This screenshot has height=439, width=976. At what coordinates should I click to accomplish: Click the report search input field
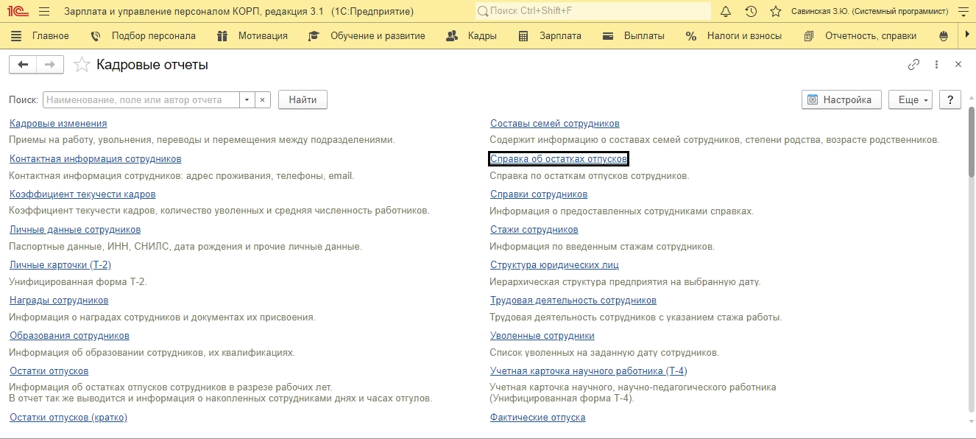141,99
